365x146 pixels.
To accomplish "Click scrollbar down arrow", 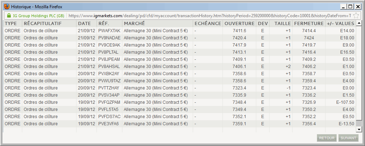I will 359,129.
